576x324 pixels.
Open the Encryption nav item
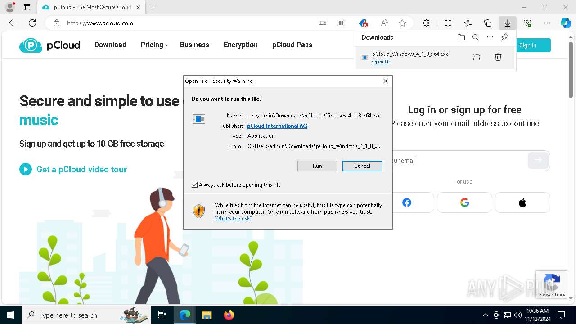point(241,45)
